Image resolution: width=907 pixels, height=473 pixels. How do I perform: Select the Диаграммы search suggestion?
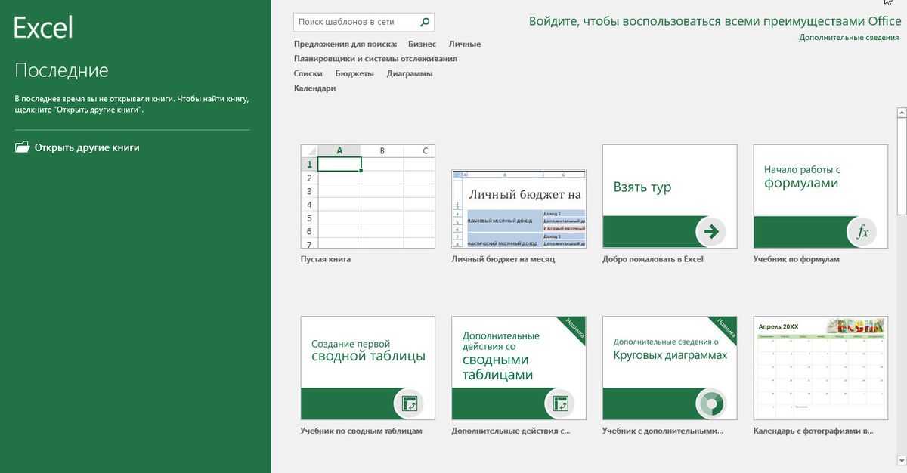(410, 73)
